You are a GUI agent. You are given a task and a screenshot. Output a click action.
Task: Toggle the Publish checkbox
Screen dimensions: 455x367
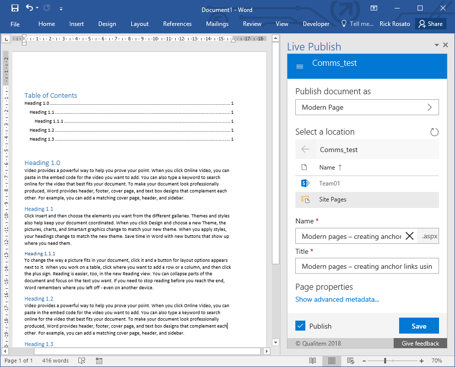tap(300, 326)
